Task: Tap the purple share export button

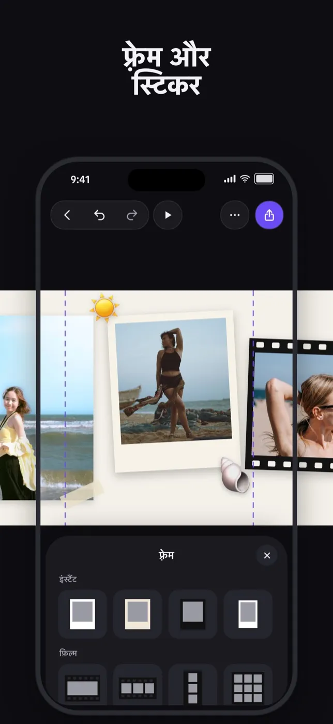Action: pos(269,215)
